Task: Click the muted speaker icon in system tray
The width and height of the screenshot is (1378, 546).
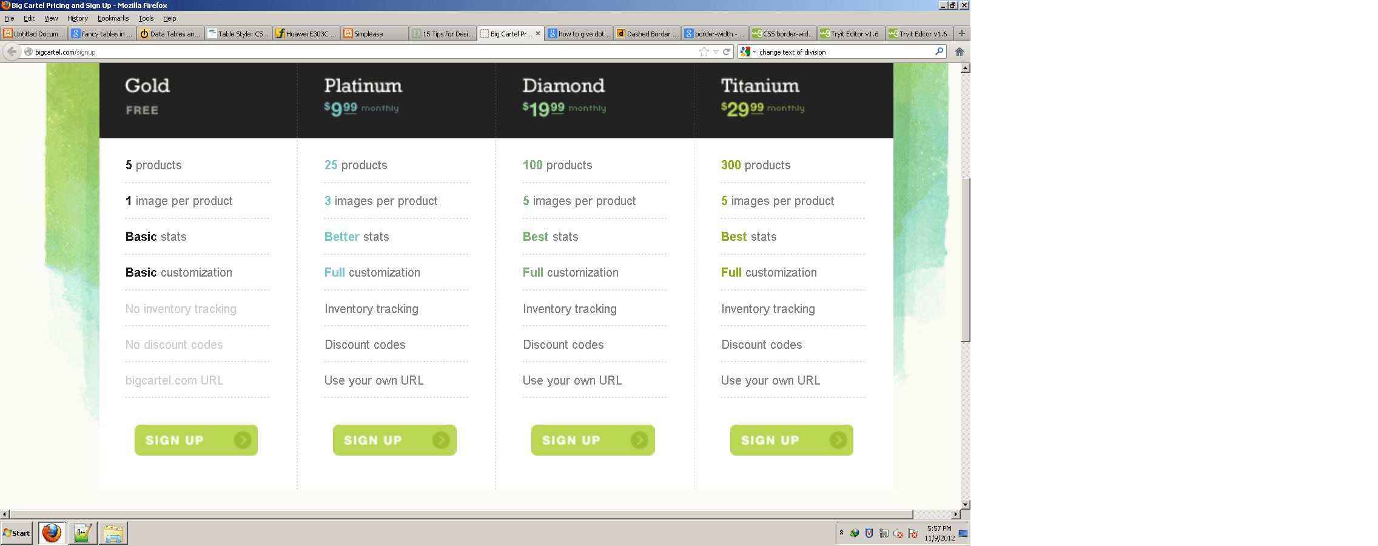Action: [x=897, y=533]
